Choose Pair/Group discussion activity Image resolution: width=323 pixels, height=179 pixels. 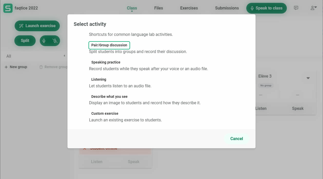pyautogui.click(x=109, y=45)
